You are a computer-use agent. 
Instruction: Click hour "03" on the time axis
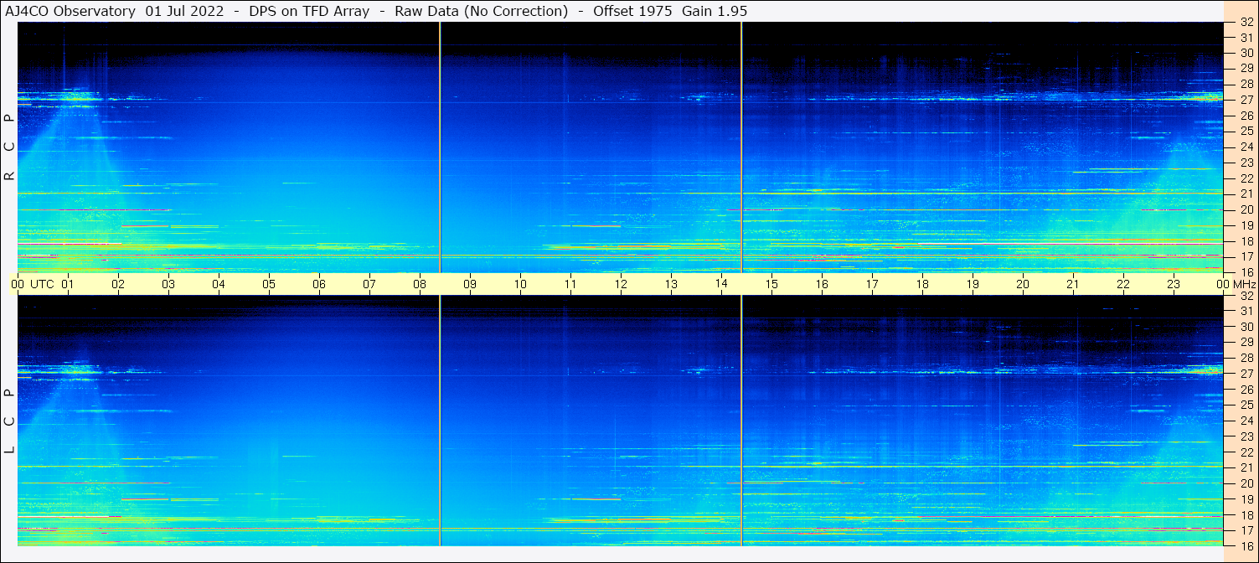click(x=168, y=284)
